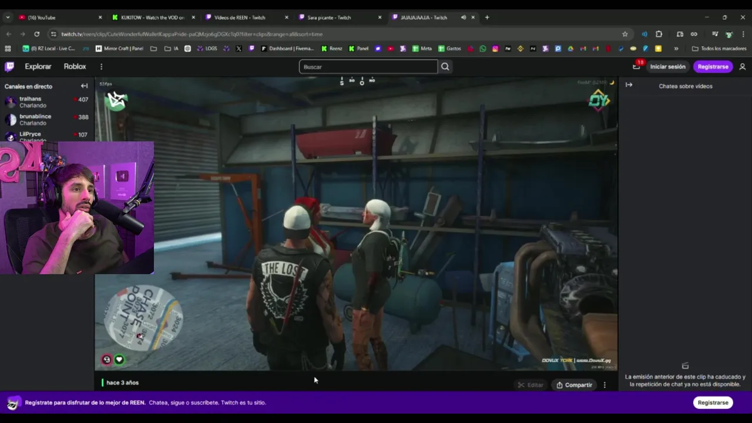752x423 pixels.
Task: Open Twitch home via the logo icon
Action: point(9,66)
